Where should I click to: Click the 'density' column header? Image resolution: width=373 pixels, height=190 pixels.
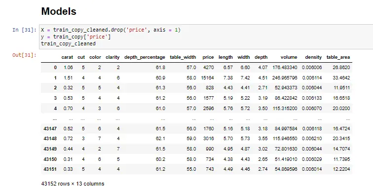[313, 57]
